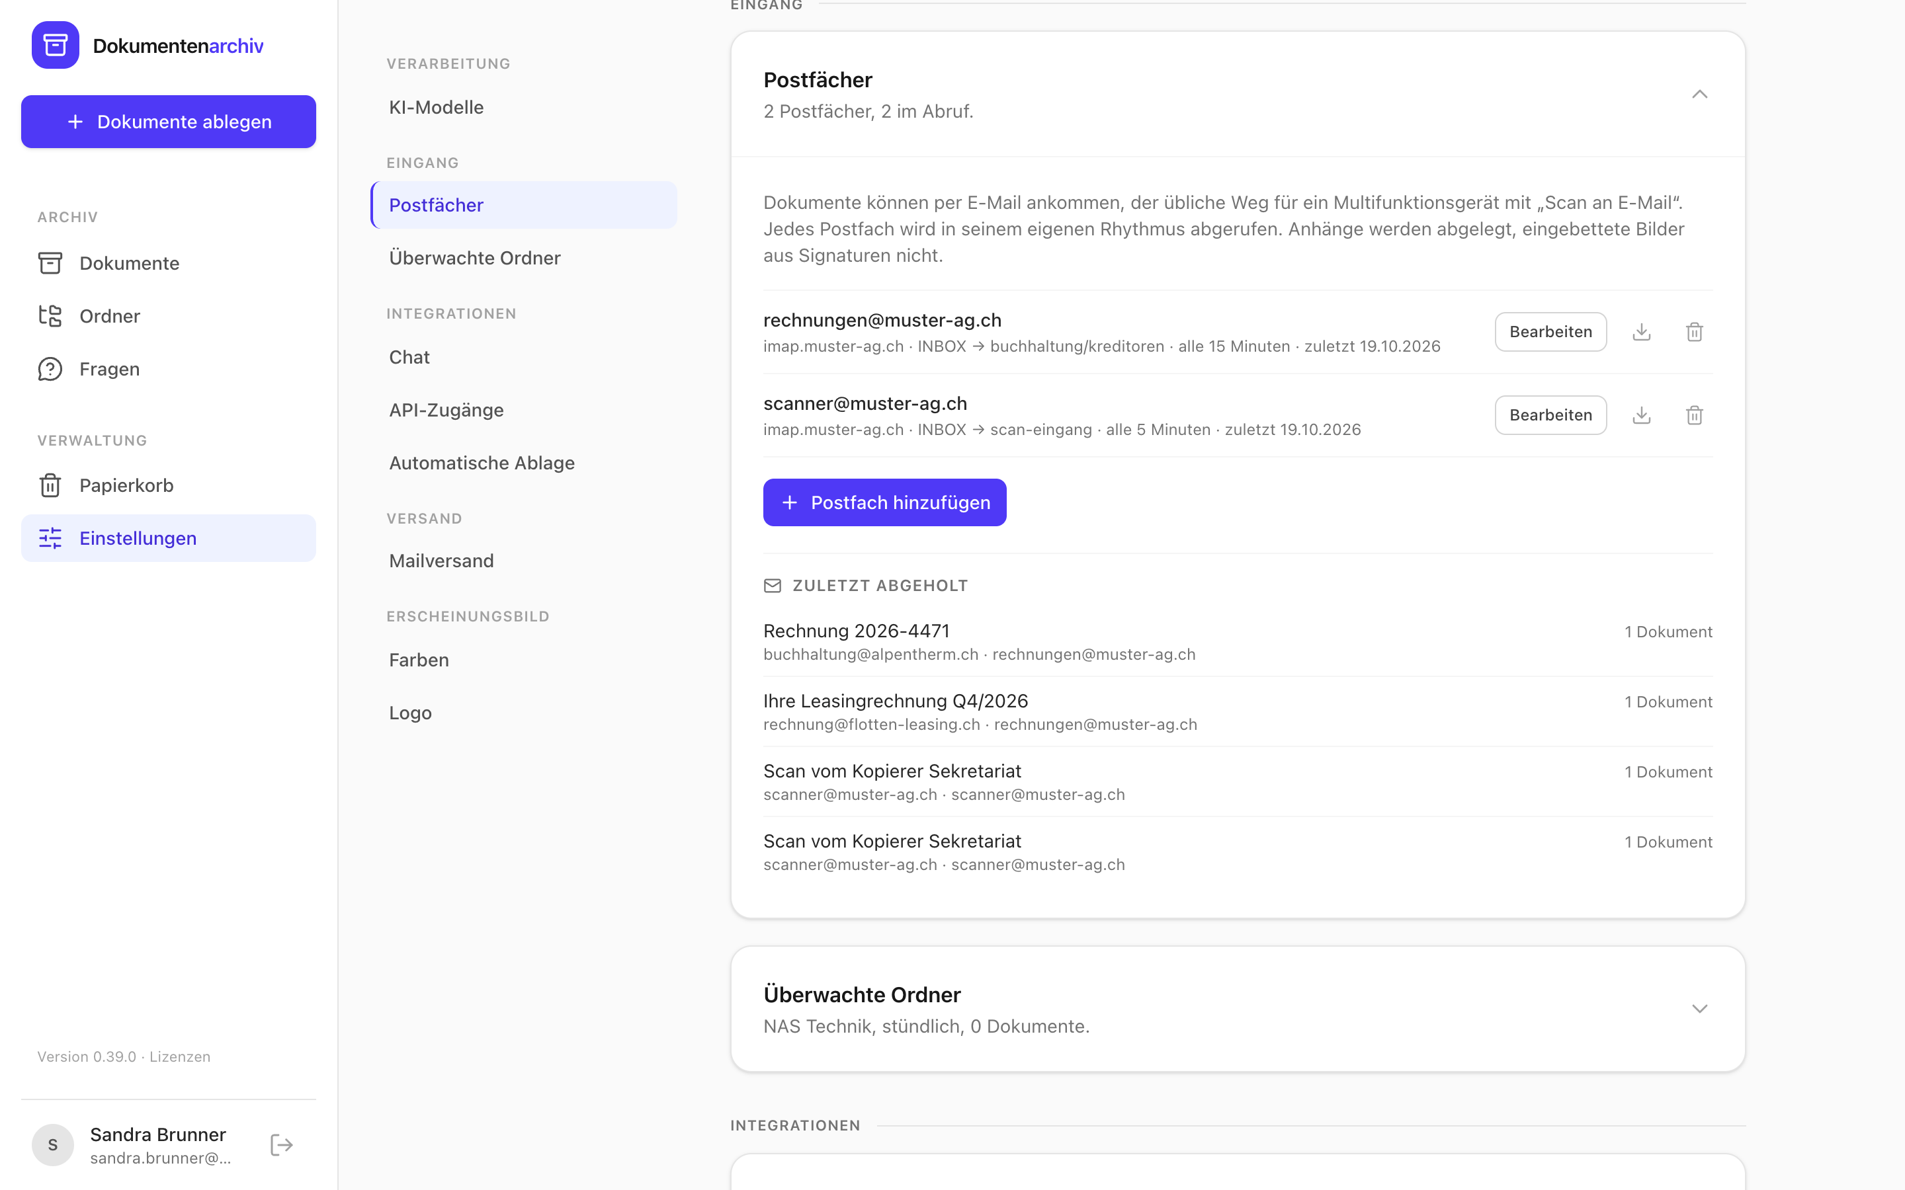
Task: Click the Fragen question bubble icon
Action: (x=50, y=369)
